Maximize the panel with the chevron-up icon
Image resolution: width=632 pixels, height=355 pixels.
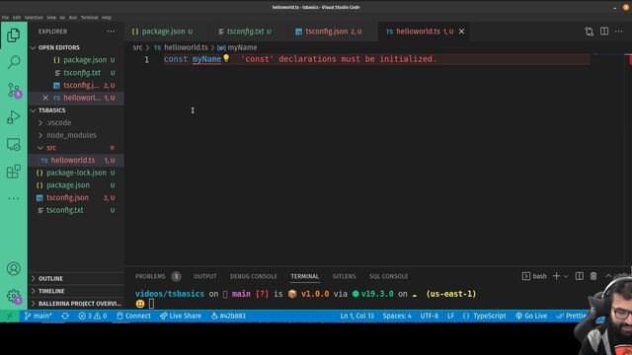tap(608, 276)
